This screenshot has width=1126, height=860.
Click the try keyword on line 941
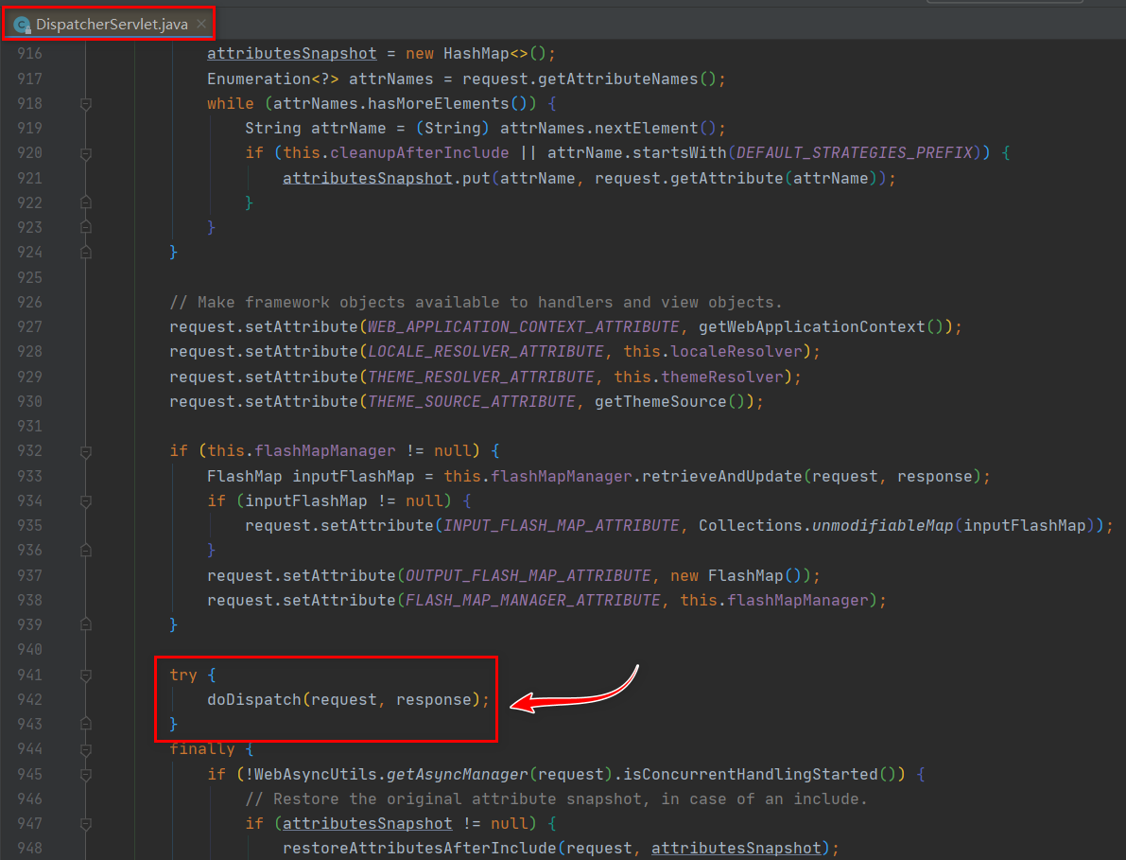tap(183, 675)
